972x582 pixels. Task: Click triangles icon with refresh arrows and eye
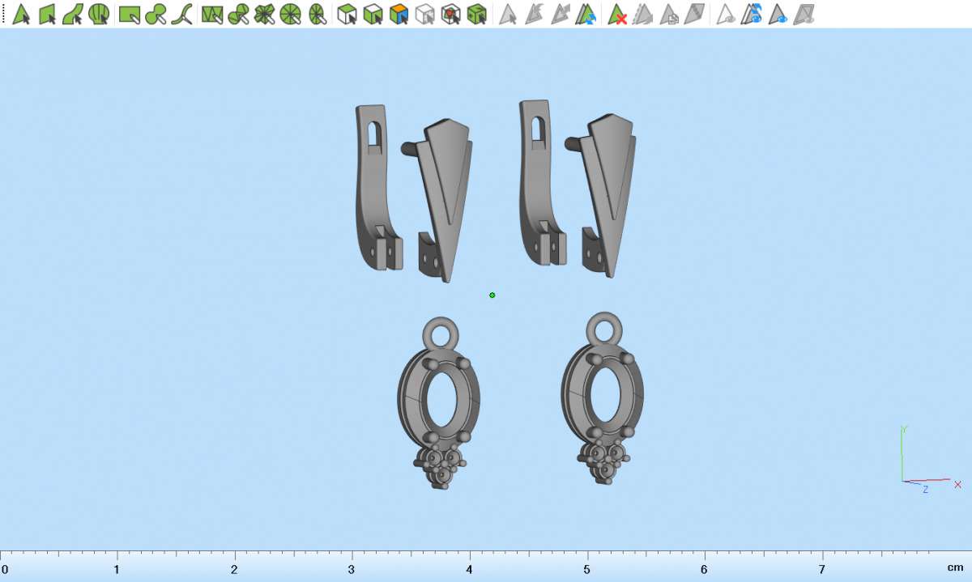tap(752, 14)
